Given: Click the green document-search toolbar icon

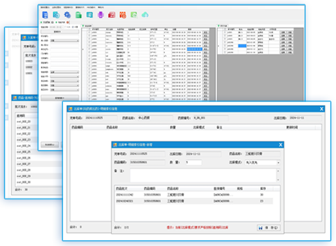Looking at the screenshot, I should pos(134,15).
